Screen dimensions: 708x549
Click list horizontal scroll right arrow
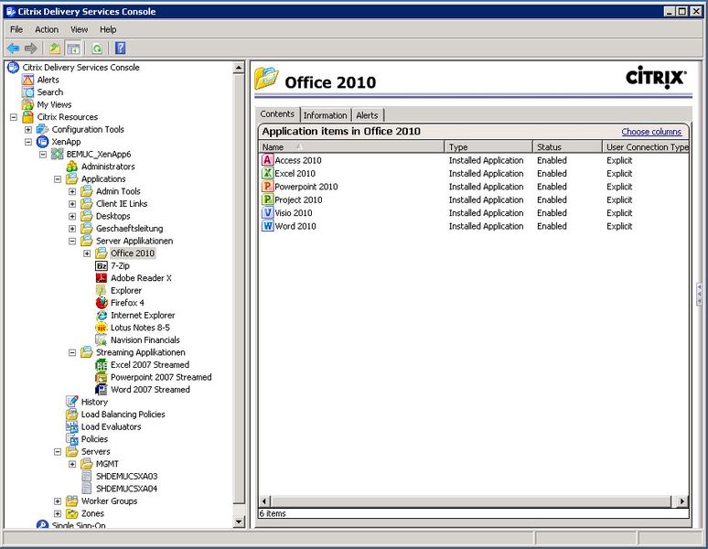(681, 501)
